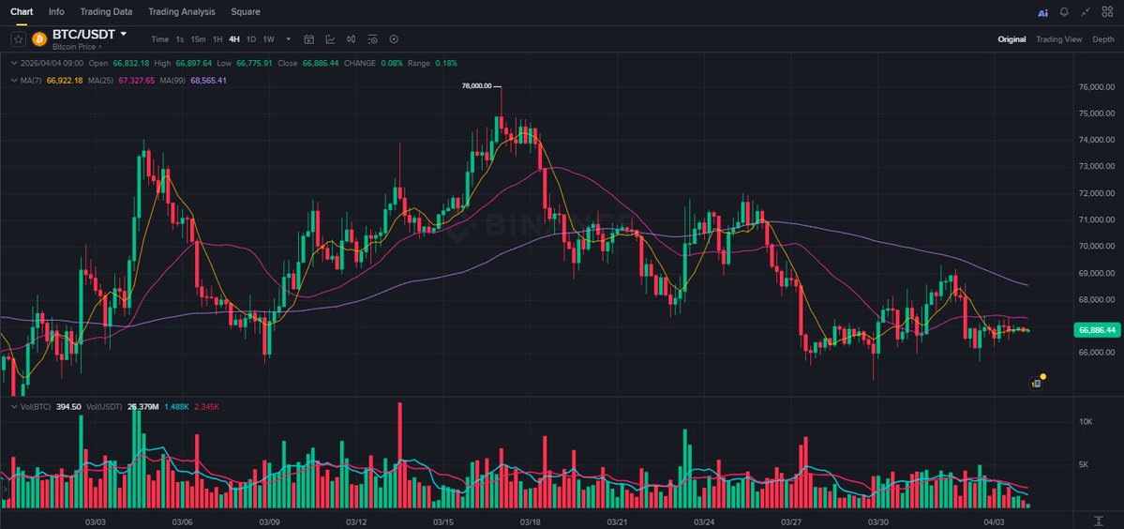Expand the BTC/USDT pair selector dropdown
1124x529 pixels.
[123, 34]
